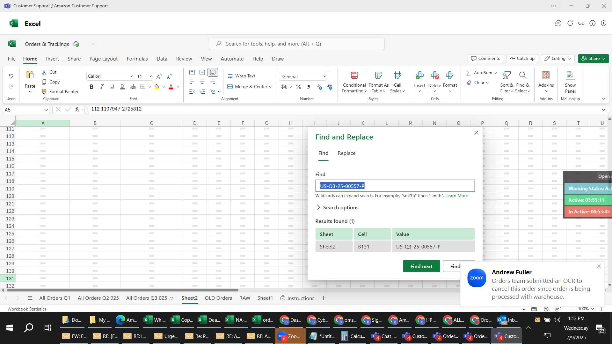Click the Merge & Center icon
Image resolution: width=612 pixels, height=344 pixels.
click(x=230, y=87)
